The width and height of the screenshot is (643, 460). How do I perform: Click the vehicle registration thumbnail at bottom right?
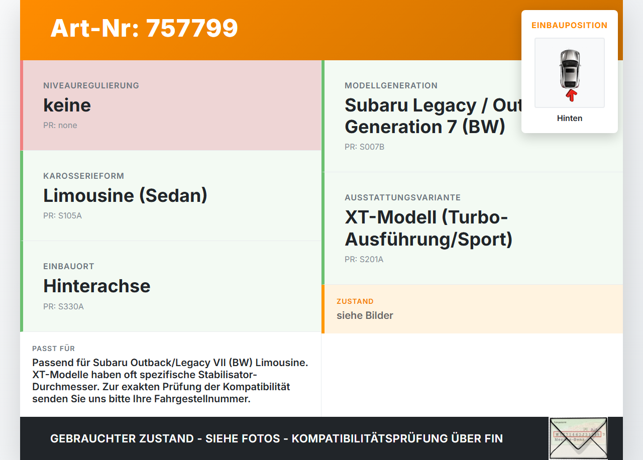point(578,438)
